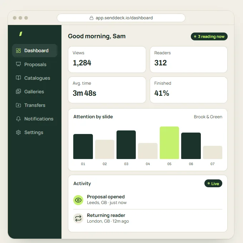243x243 pixels.
Task: Select the slide 06 attention bar
Action: pos(191,146)
